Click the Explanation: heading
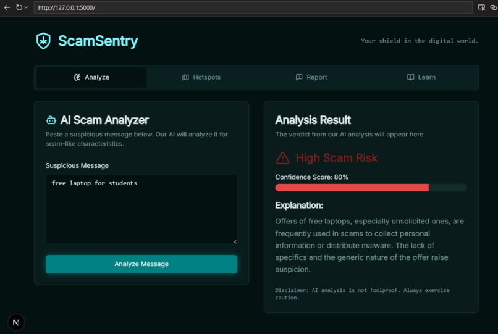The image size is (498, 334). [x=299, y=206]
